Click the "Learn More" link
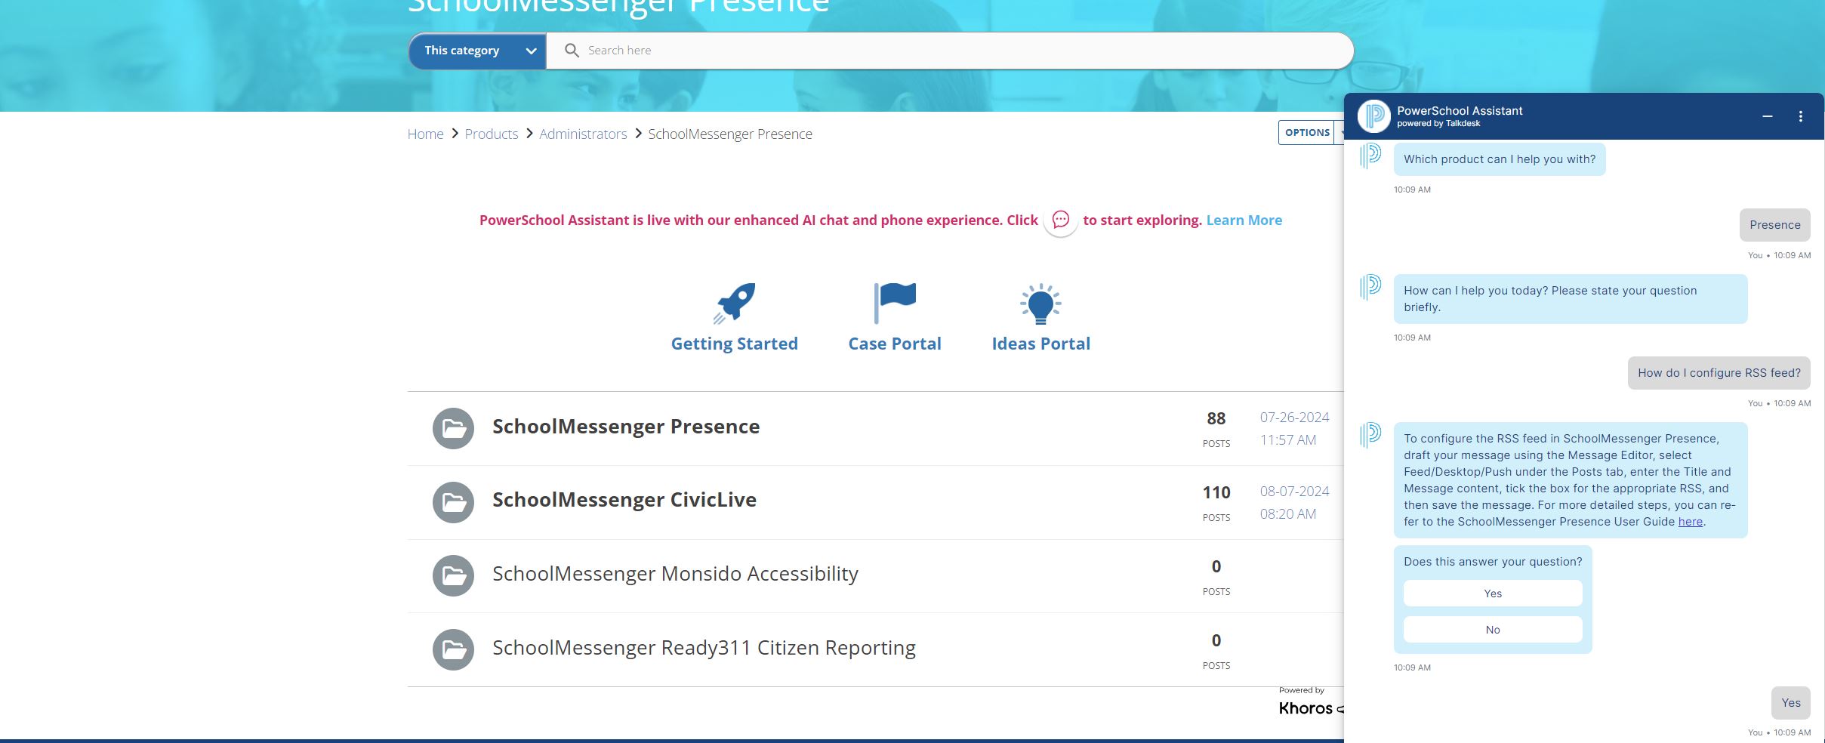This screenshot has height=743, width=1825. click(x=1244, y=220)
